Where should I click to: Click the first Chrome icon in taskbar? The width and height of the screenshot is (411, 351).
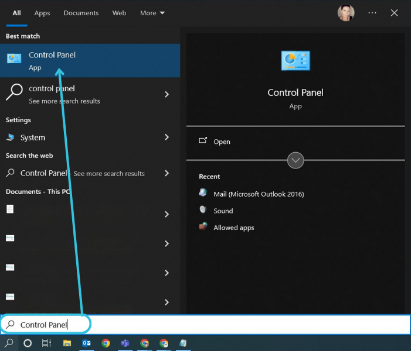(x=106, y=343)
